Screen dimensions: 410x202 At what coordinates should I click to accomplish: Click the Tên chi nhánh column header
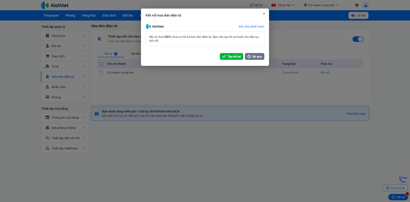[116, 64]
